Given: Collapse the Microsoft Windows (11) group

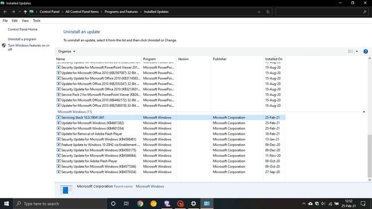Looking at the screenshot, I should (364, 112).
